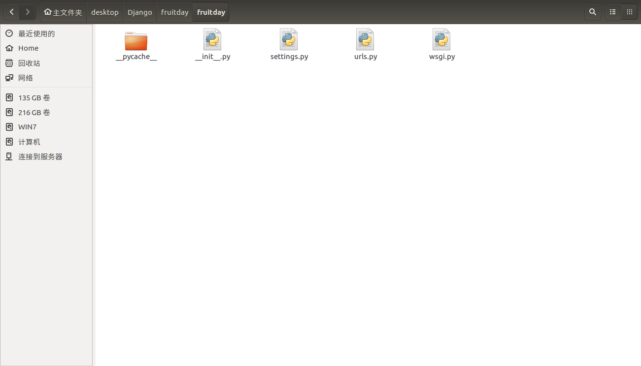
Task: Jump to the parent fruitday path segment
Action: click(174, 12)
